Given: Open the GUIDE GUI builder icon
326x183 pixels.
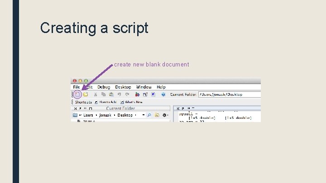Looking at the screenshot, I should pos(145,94).
